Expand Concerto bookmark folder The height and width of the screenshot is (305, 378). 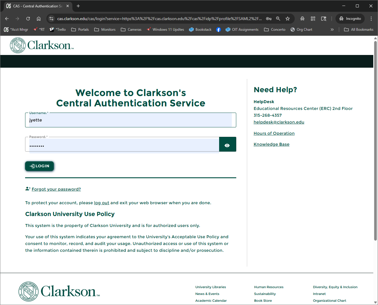click(x=275, y=30)
